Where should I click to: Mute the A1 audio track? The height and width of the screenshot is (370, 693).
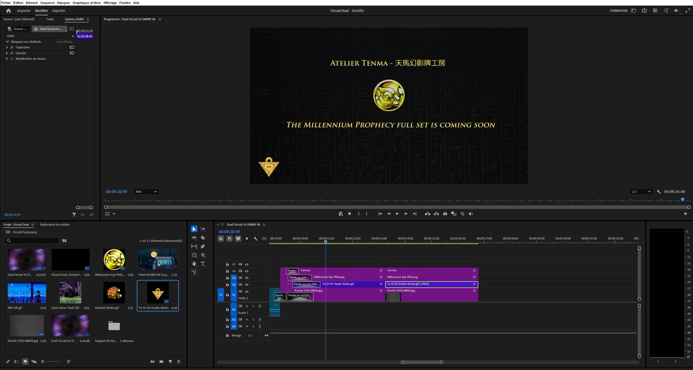[247, 306]
